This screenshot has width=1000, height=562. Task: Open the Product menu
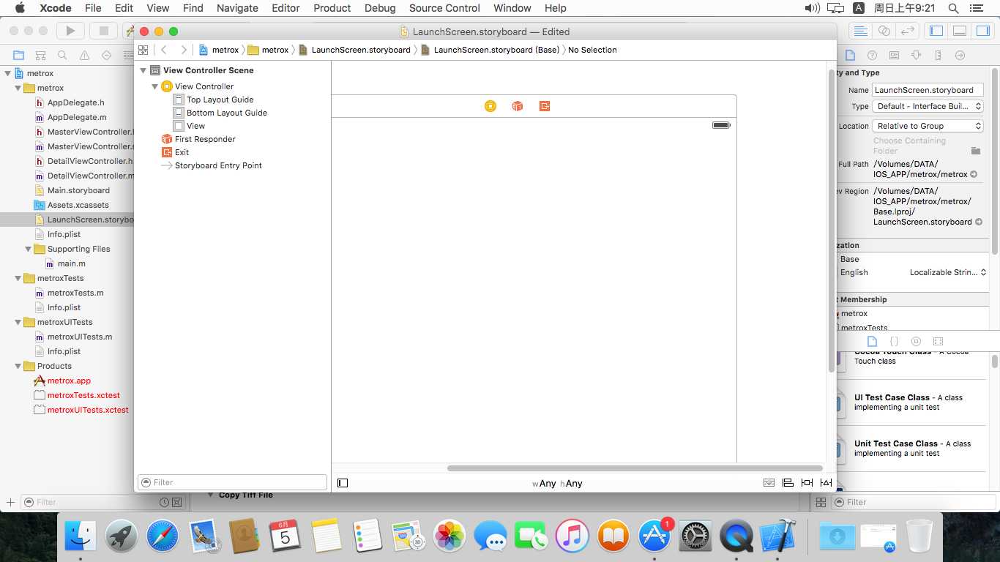(332, 8)
